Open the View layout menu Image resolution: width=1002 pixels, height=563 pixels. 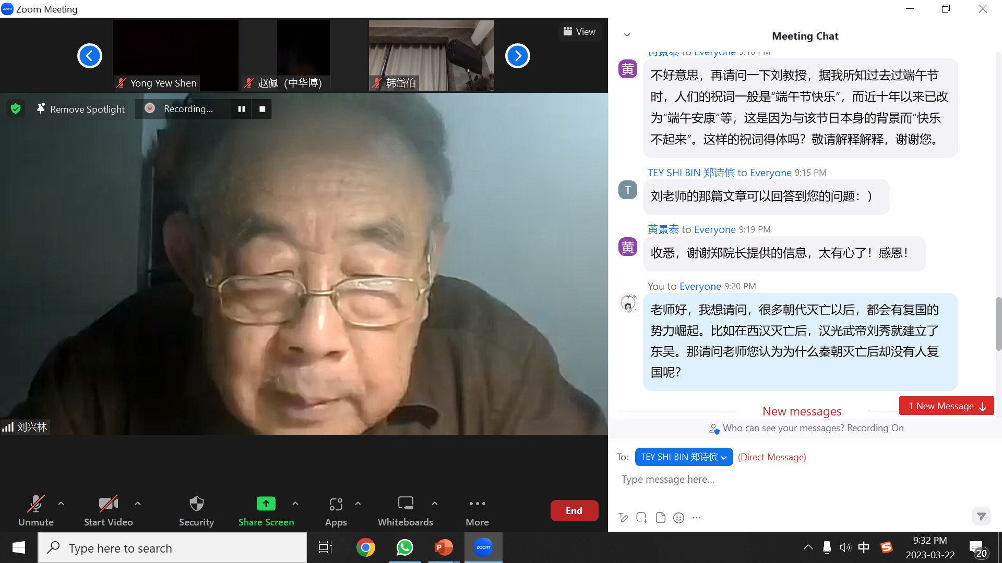point(579,32)
